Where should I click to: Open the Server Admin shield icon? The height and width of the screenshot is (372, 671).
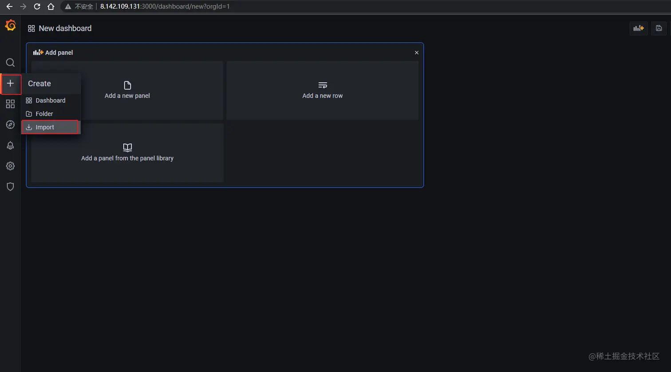[x=10, y=186]
